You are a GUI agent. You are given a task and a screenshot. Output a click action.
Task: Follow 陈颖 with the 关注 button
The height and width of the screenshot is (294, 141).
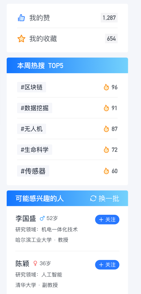pos(107,265)
